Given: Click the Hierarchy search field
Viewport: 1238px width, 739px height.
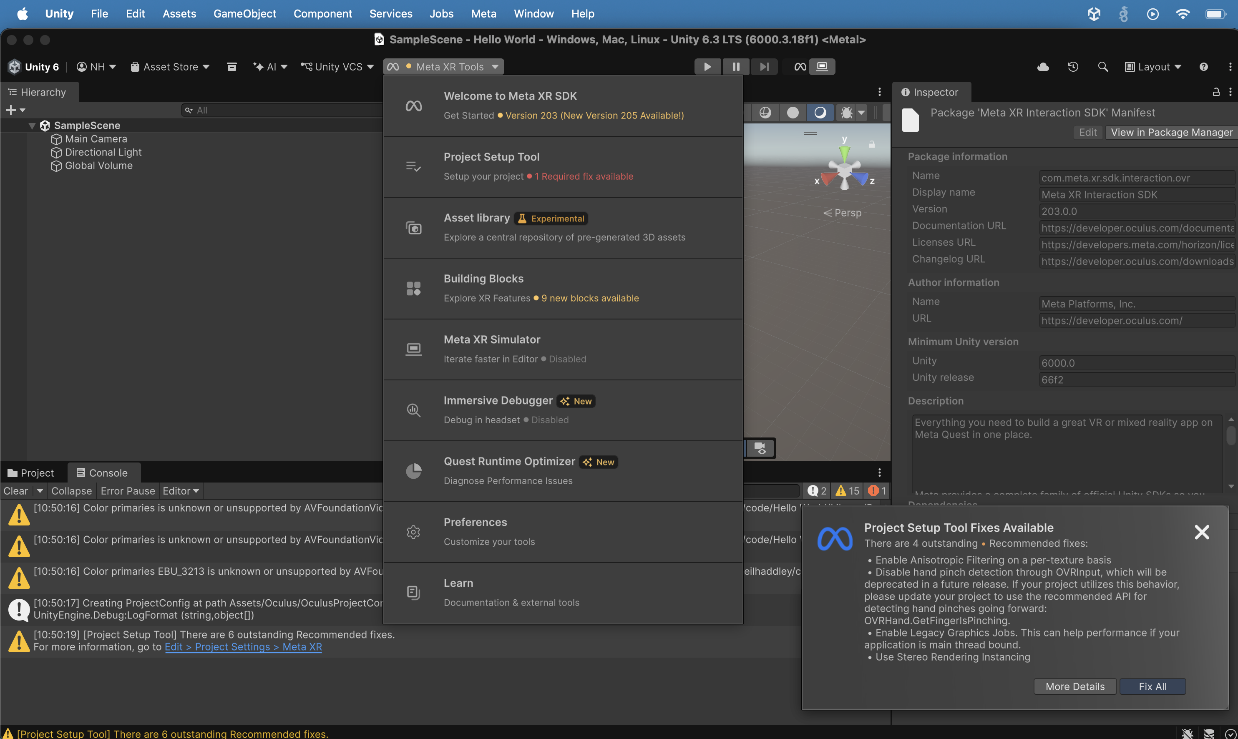Looking at the screenshot, I should coord(282,110).
